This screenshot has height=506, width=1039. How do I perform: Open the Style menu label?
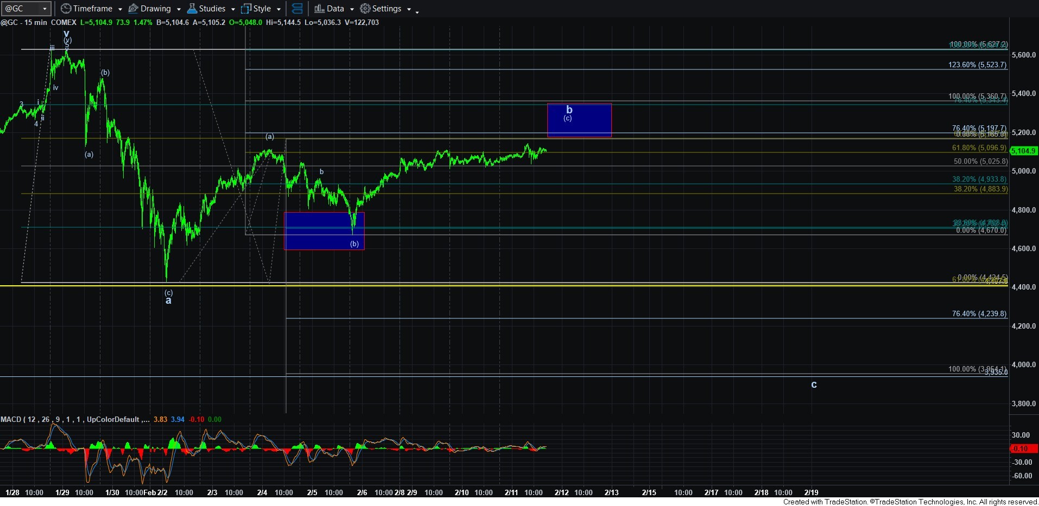point(262,9)
